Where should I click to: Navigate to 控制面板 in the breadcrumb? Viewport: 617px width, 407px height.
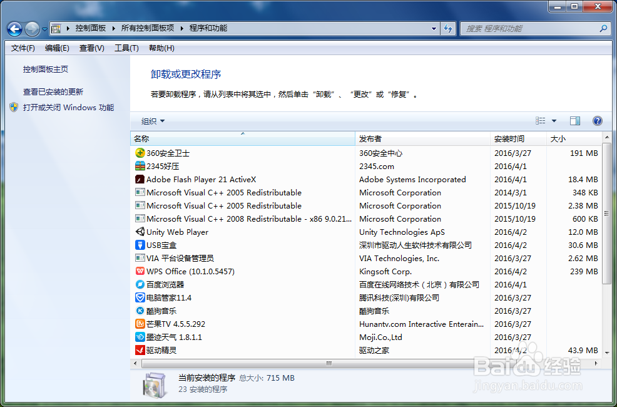[91, 28]
